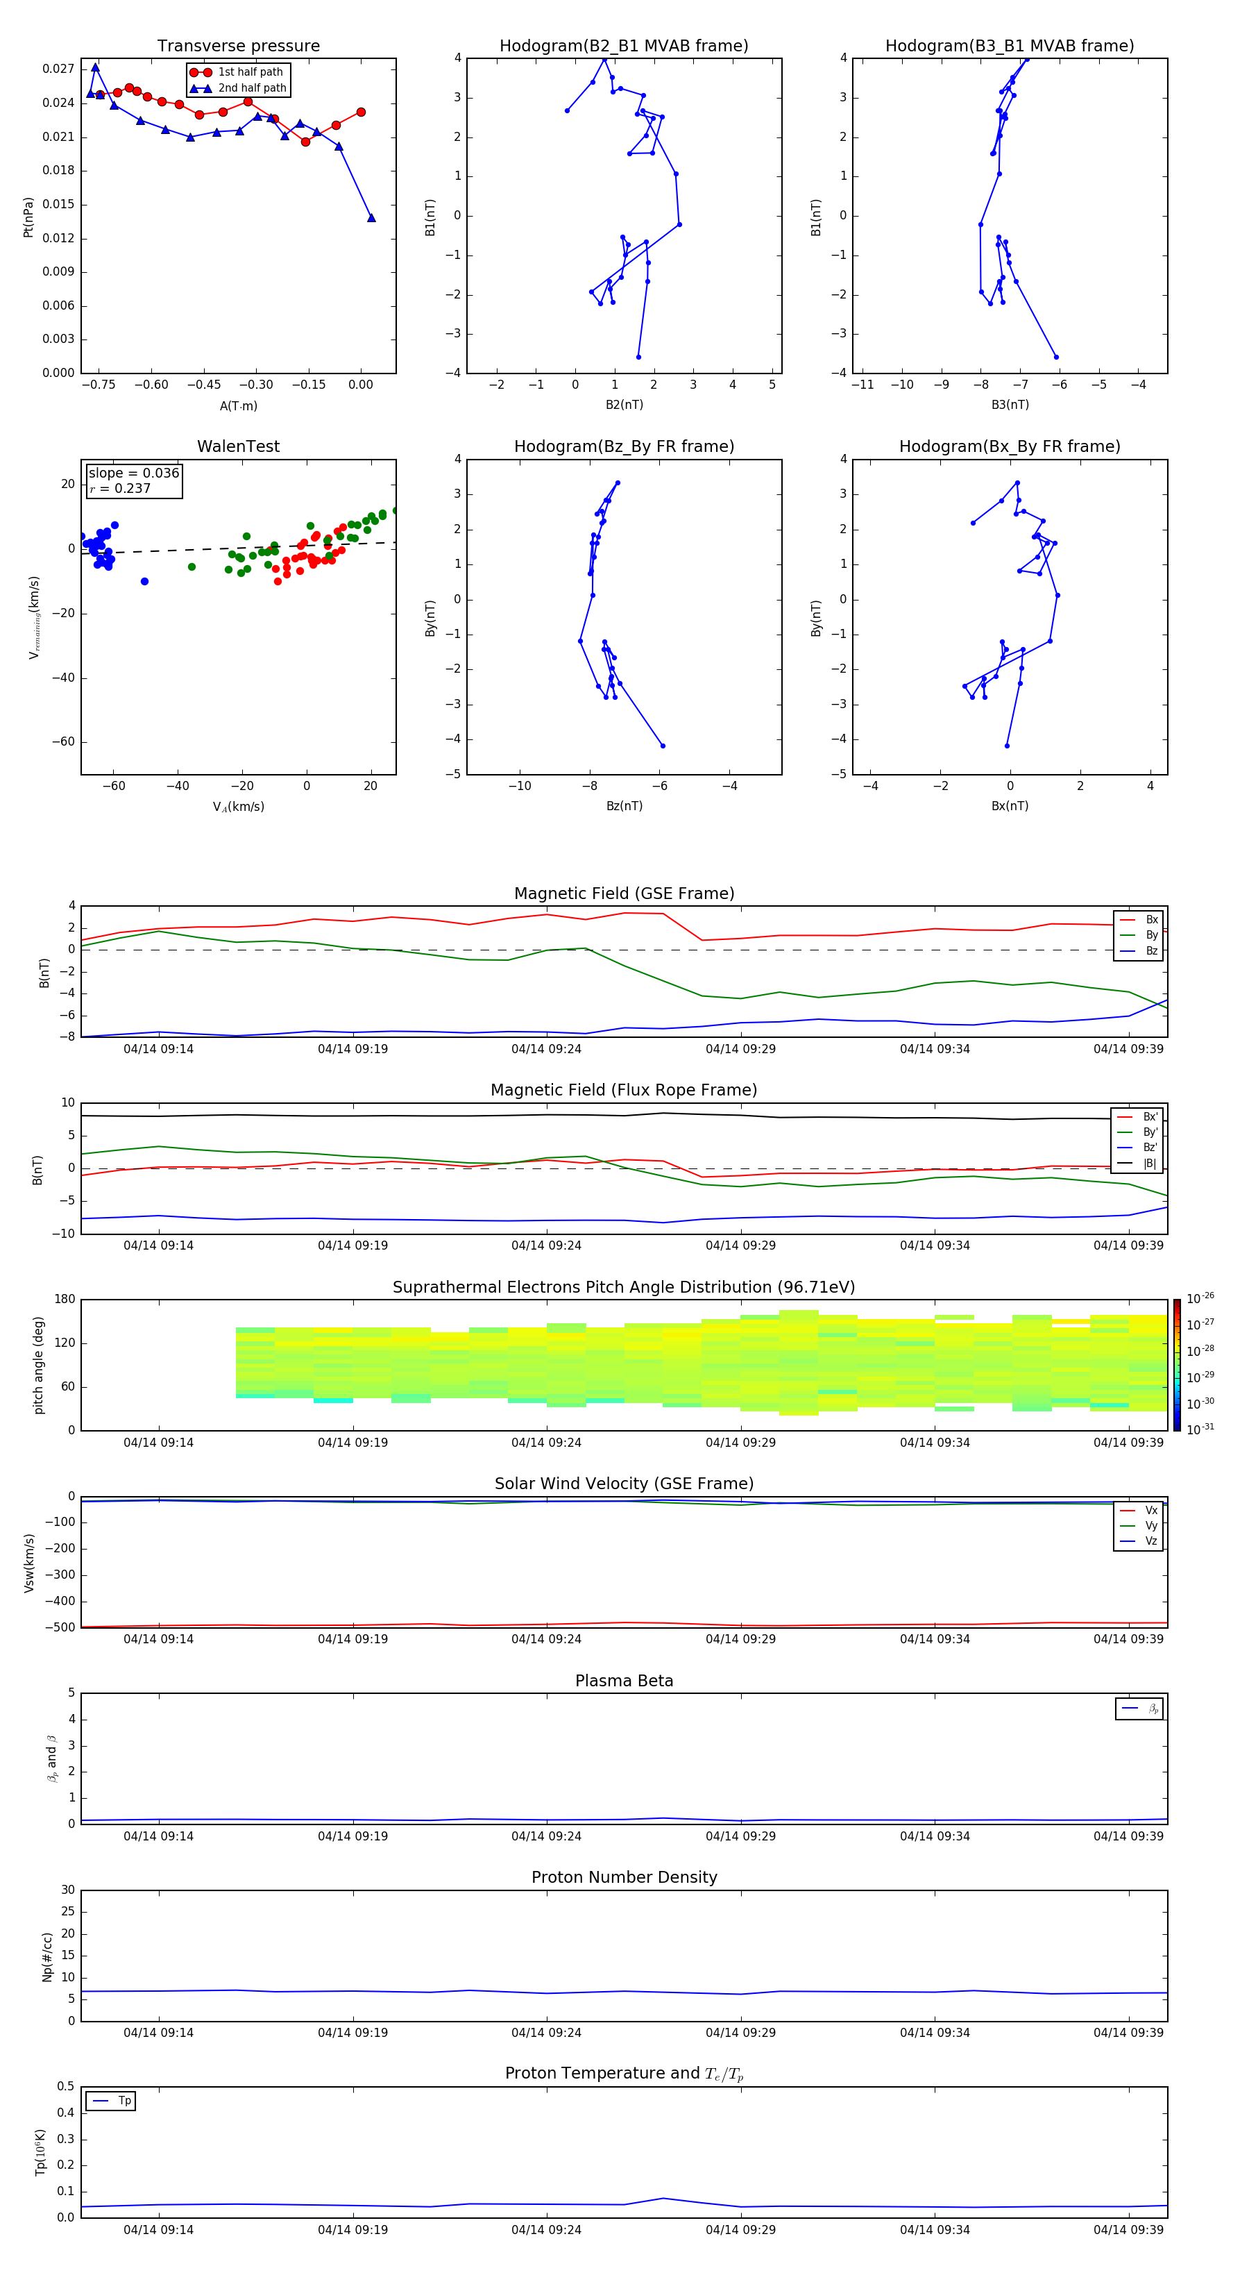Click the 'Plasma Beta' plot title
1249x2291 pixels.
click(624, 1681)
